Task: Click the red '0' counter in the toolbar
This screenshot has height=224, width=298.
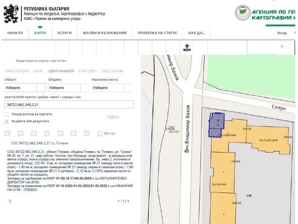Action: pyautogui.click(x=282, y=46)
